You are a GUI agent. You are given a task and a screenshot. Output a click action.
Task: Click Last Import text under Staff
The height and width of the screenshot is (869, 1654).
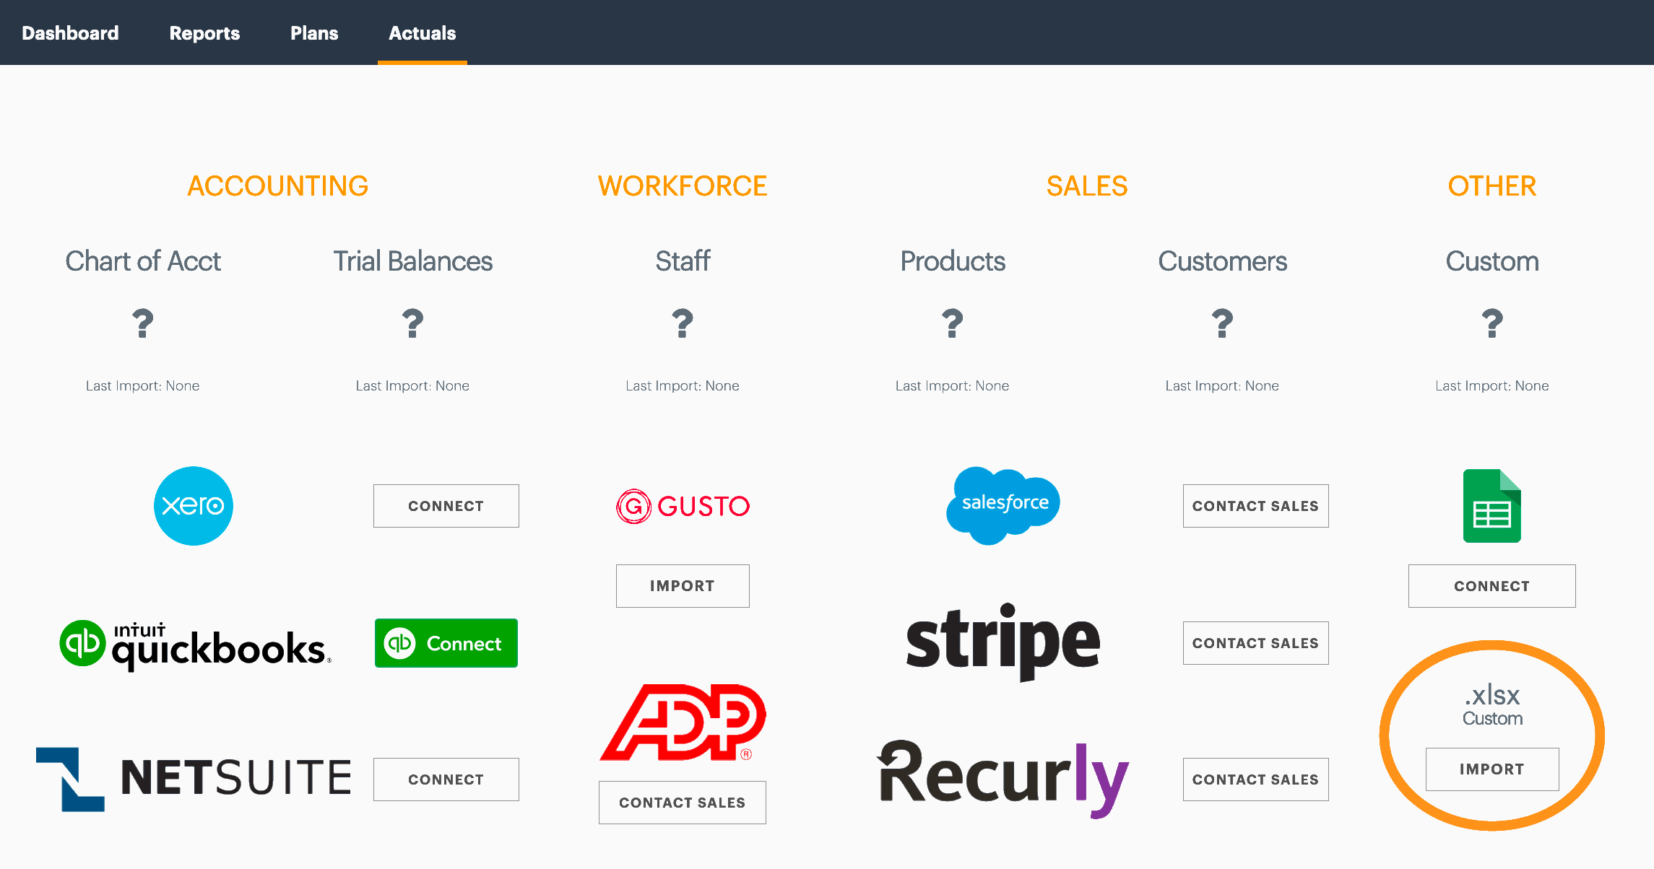click(x=683, y=386)
